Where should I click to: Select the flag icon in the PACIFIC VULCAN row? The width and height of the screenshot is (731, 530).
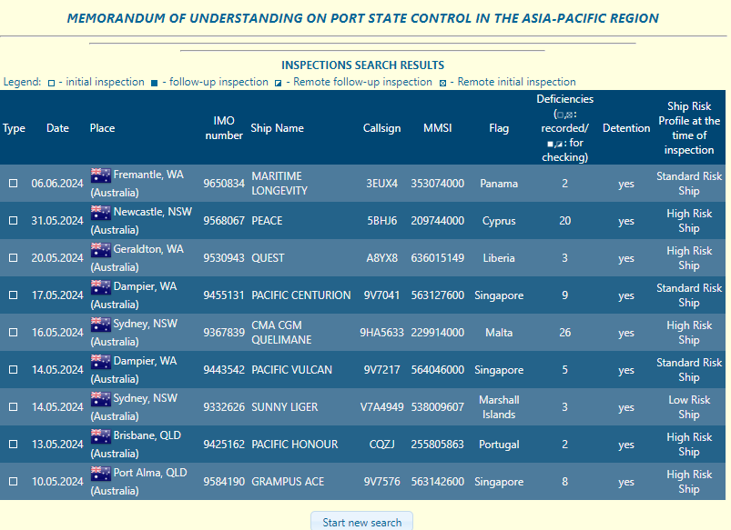pos(101,362)
